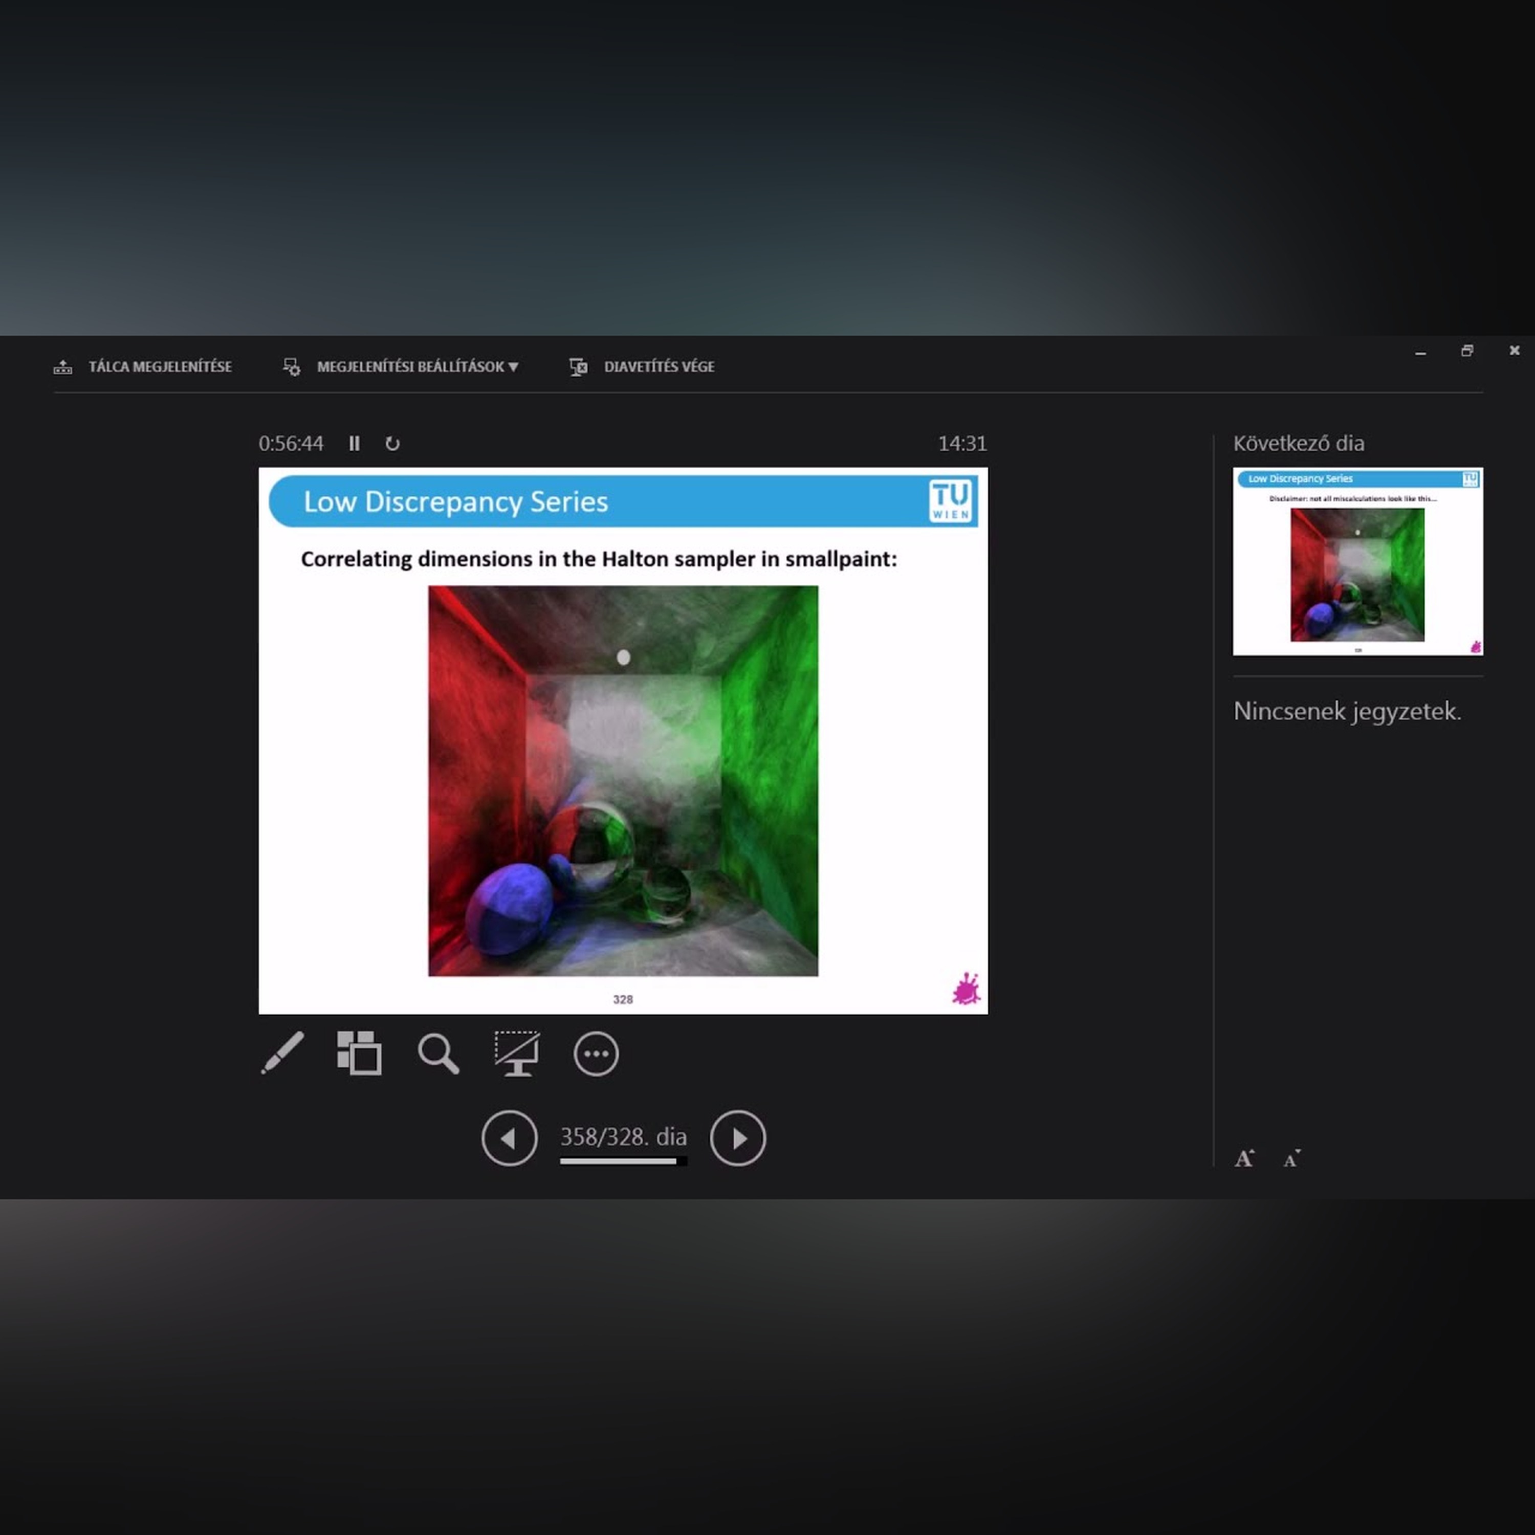Advance to the next slide
This screenshot has height=1535, width=1535.
click(x=738, y=1138)
